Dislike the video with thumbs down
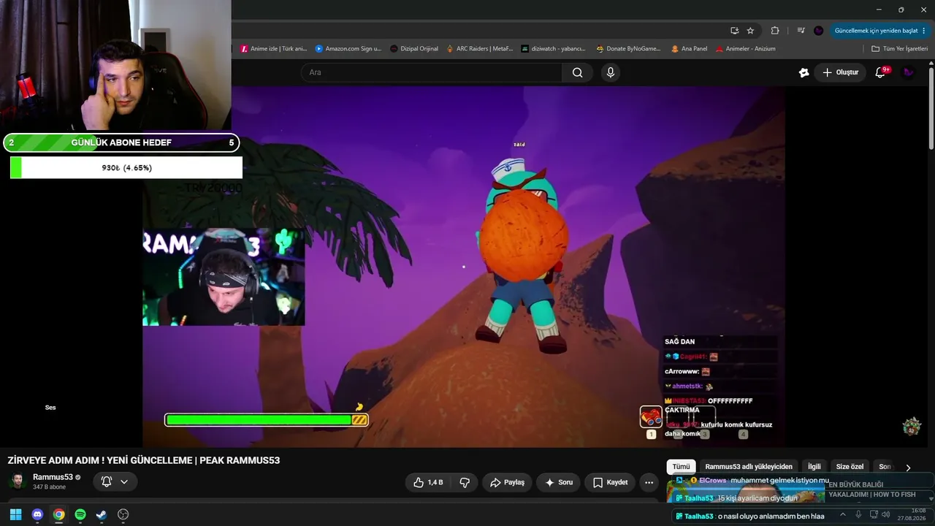The image size is (935, 526). (465, 482)
